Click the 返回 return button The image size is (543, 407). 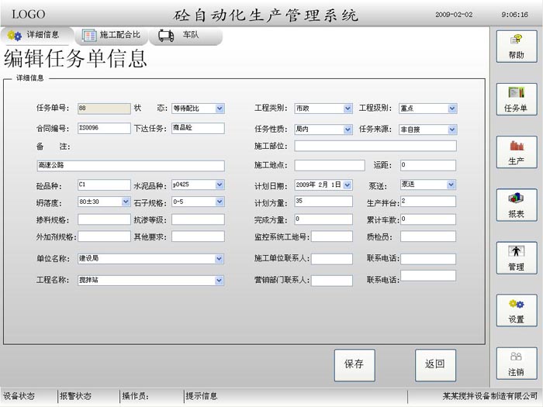click(435, 364)
